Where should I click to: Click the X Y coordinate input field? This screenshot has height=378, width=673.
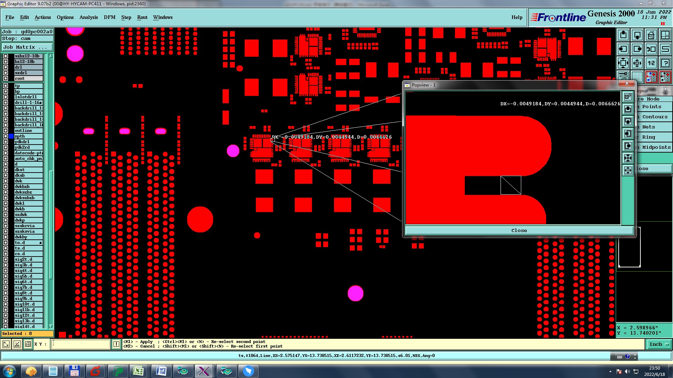coord(81,344)
